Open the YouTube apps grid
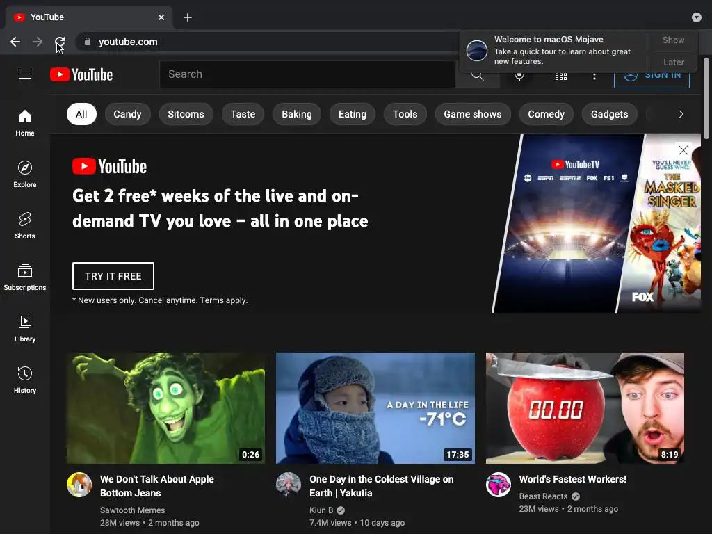 point(561,76)
